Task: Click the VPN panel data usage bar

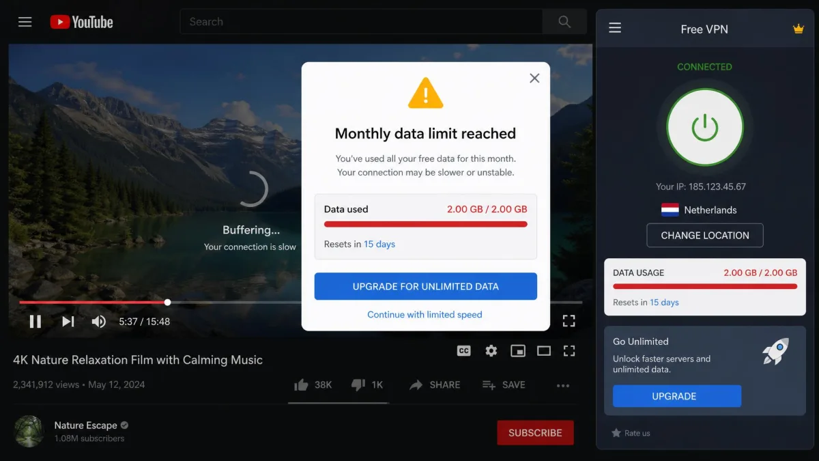Action: coord(705,287)
